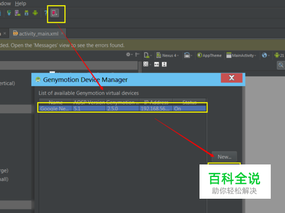Open the Help menu
Viewport: 285px width, 213px height.
click(21, 3)
